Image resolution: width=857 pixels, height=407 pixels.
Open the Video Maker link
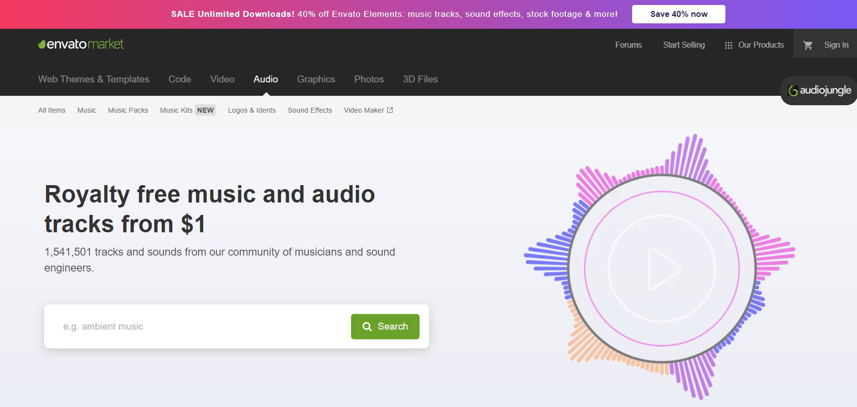(364, 110)
